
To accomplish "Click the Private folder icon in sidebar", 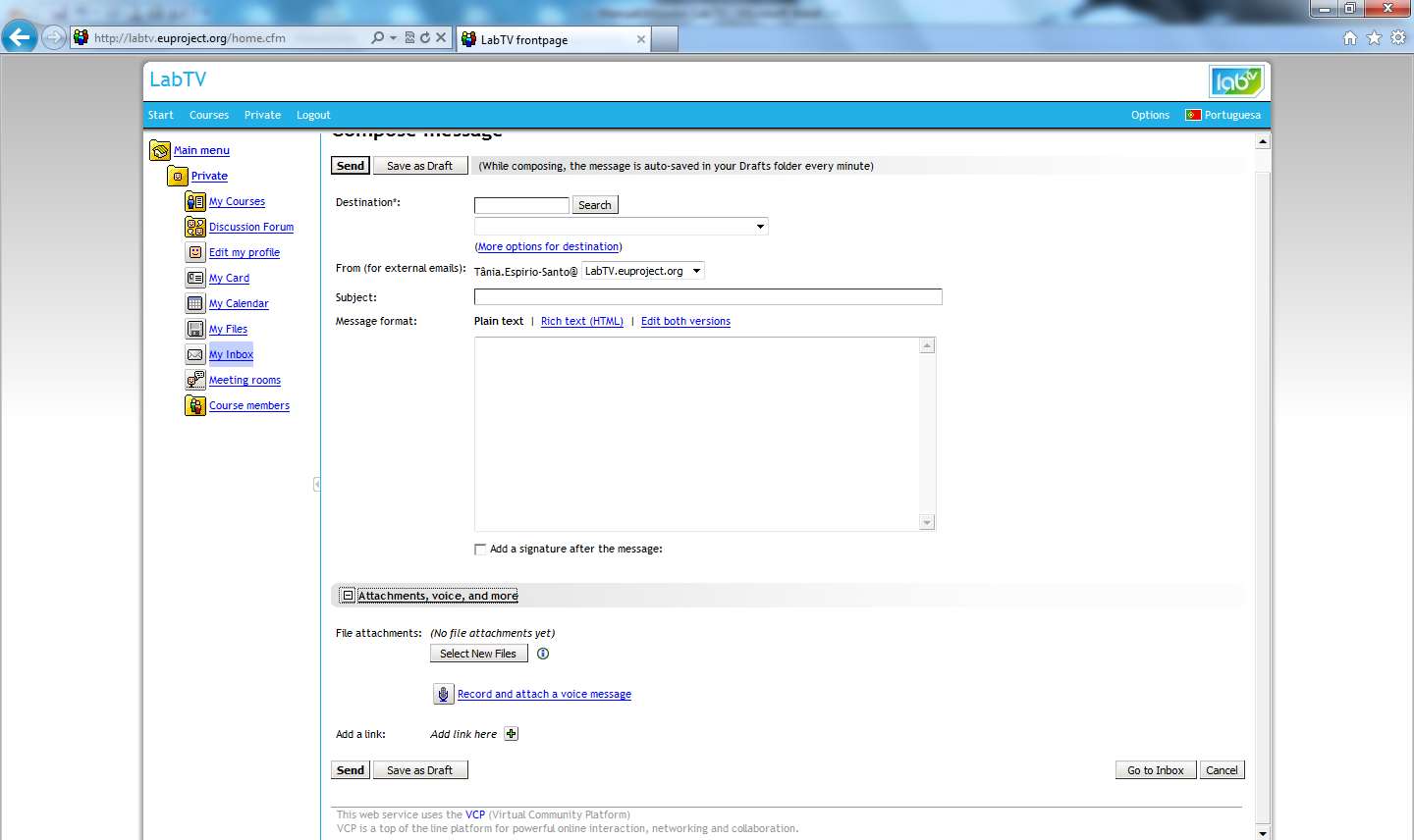I will click(x=178, y=177).
